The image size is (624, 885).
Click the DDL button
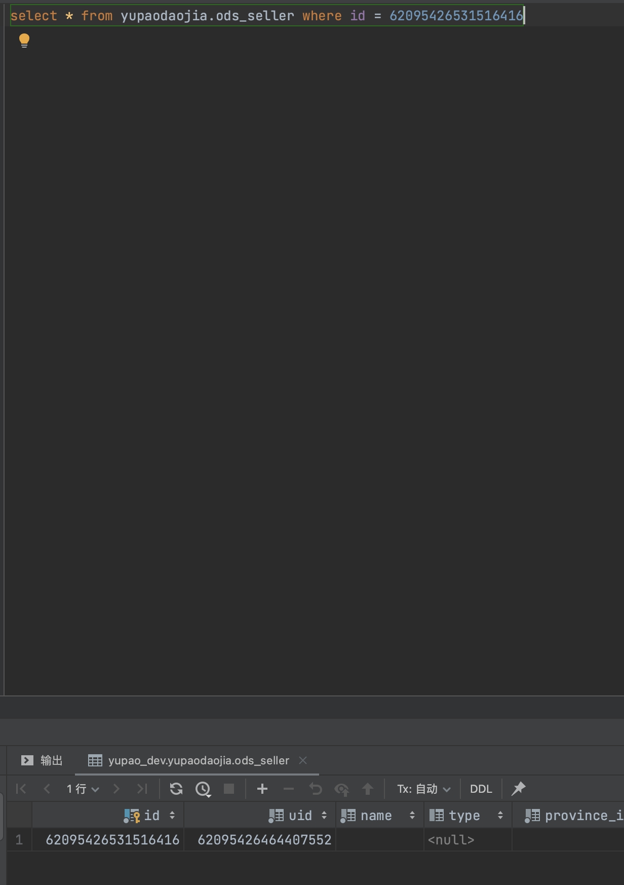[481, 789]
